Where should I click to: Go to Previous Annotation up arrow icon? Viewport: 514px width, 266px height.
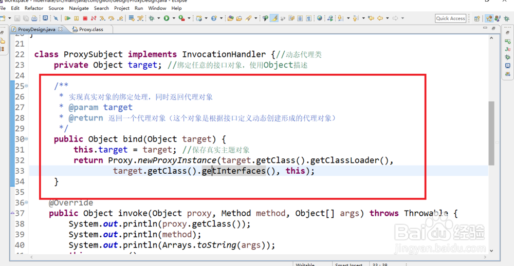coord(355,18)
